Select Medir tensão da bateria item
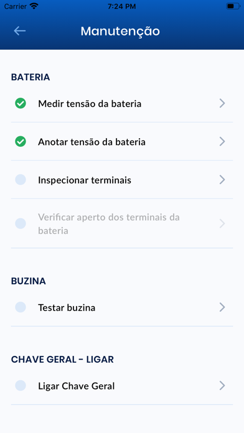Image resolution: width=244 pixels, height=433 pixels. (122, 103)
